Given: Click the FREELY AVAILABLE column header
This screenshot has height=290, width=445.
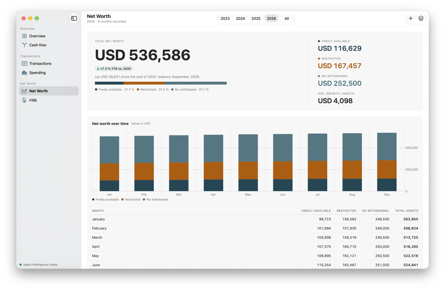Looking at the screenshot, I should [x=316, y=211].
